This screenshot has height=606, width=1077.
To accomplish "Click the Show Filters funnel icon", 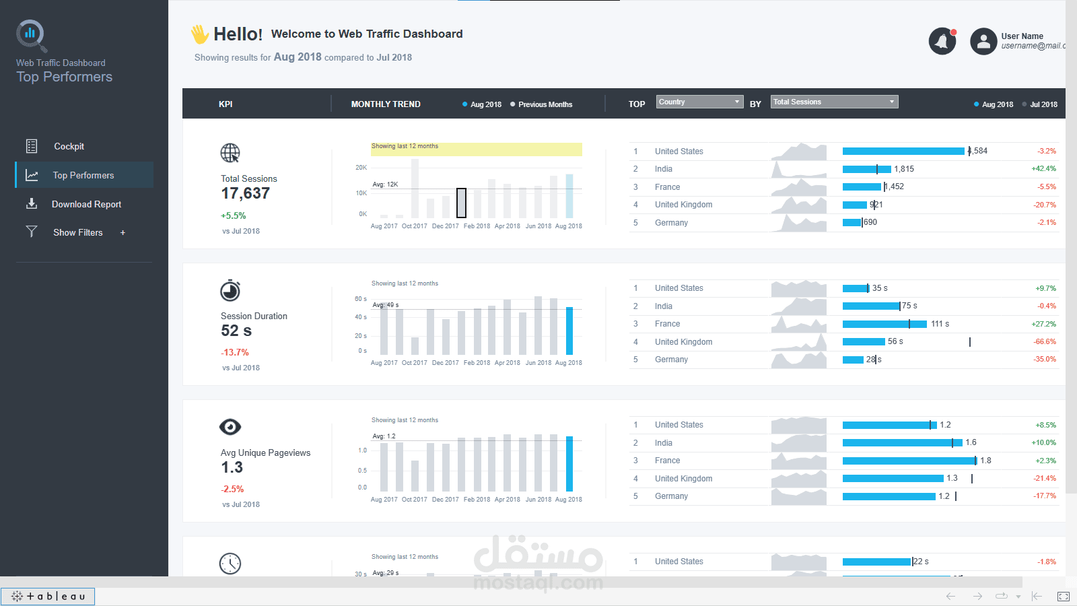I will click(31, 232).
